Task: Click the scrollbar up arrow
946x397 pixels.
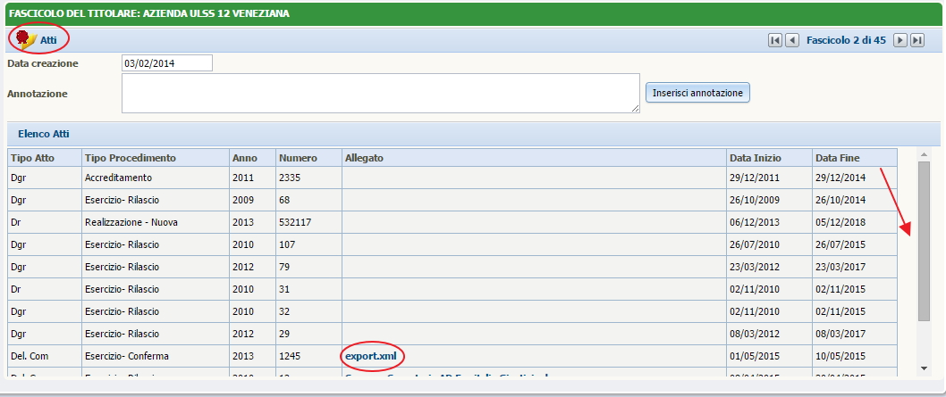Action: 924,154
